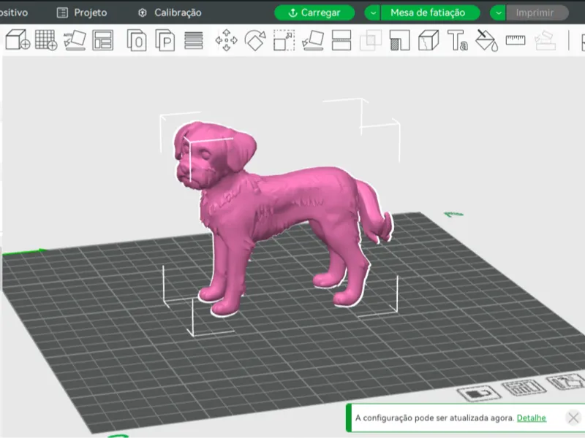Expand the print options dropdown arrow

click(x=498, y=12)
